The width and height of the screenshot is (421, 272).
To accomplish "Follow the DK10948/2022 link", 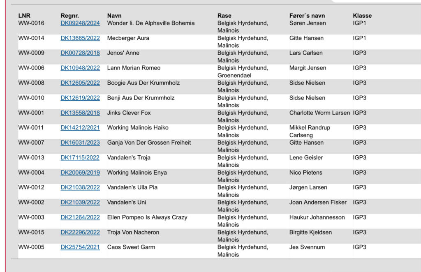I will pos(80,68).
